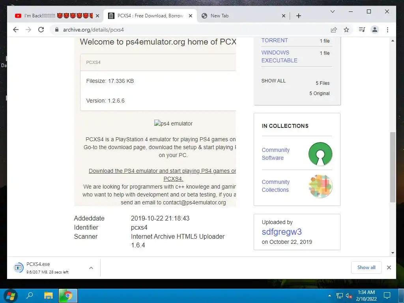The height and width of the screenshot is (303, 404).
Task: Click broken ps4 emulator image
Action: [x=173, y=123]
